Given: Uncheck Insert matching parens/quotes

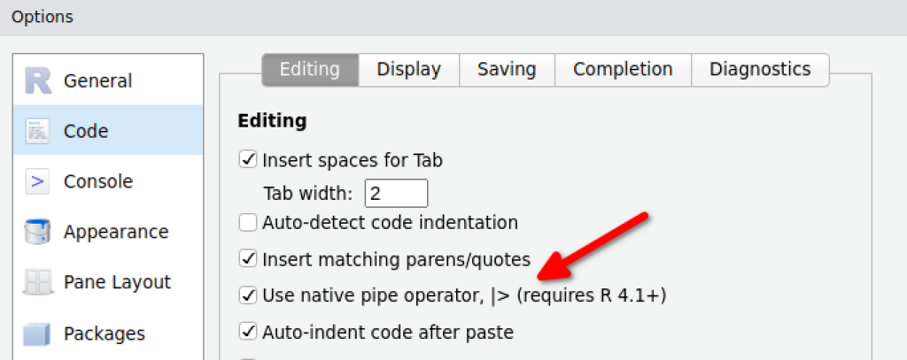Looking at the screenshot, I should (248, 259).
